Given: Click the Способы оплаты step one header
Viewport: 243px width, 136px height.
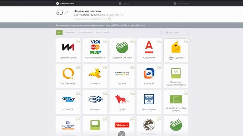Looking at the screenshot, I should [x=65, y=3].
